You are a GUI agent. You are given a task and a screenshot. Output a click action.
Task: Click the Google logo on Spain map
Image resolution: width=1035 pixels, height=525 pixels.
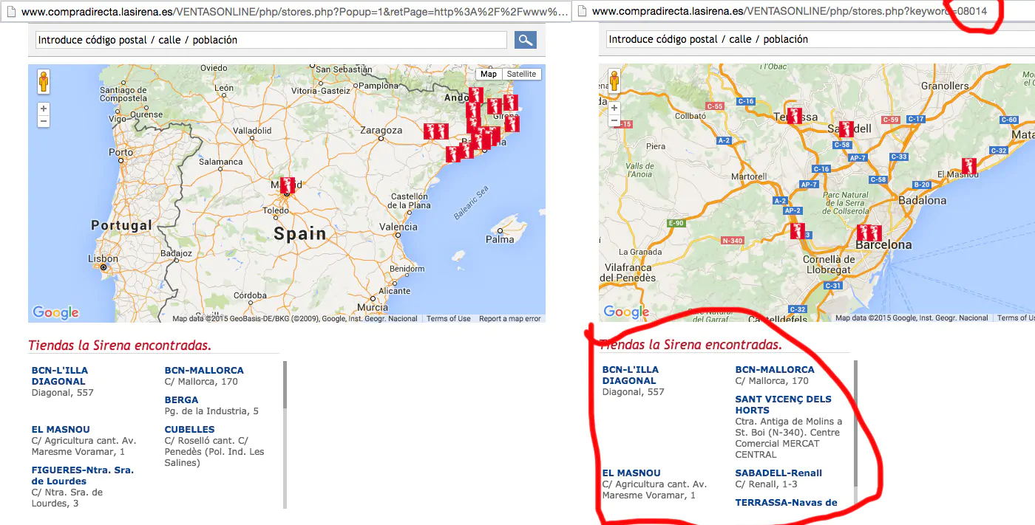(x=55, y=312)
